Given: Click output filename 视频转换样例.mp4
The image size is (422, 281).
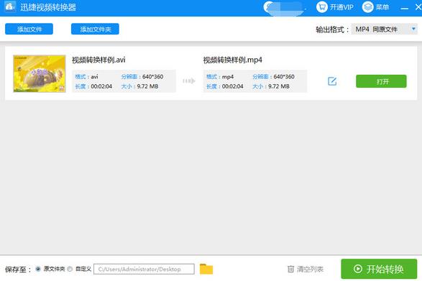Looking at the screenshot, I should [232, 60].
